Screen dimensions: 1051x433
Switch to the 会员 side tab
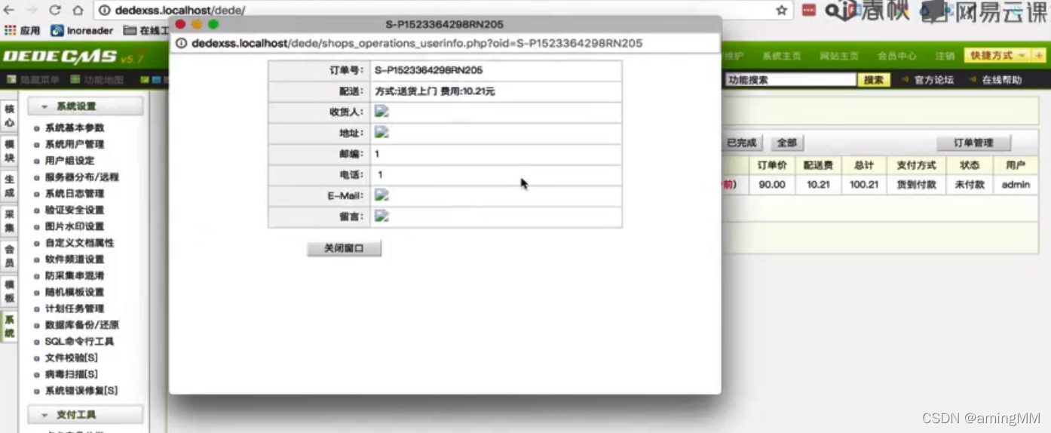pyautogui.click(x=10, y=256)
